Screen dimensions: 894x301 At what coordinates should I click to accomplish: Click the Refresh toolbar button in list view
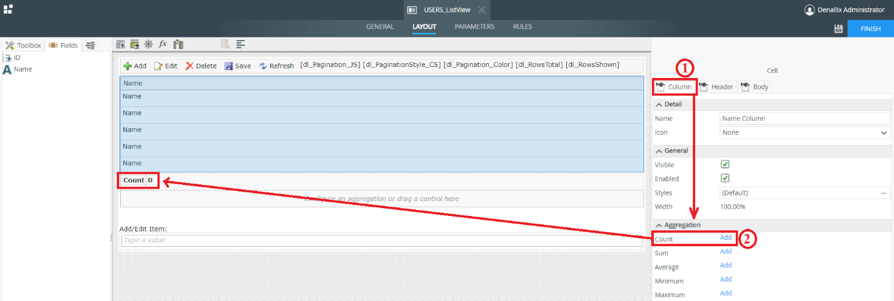(276, 66)
